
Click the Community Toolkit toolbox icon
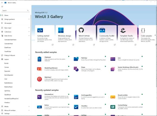pyautogui.click(x=102, y=30)
